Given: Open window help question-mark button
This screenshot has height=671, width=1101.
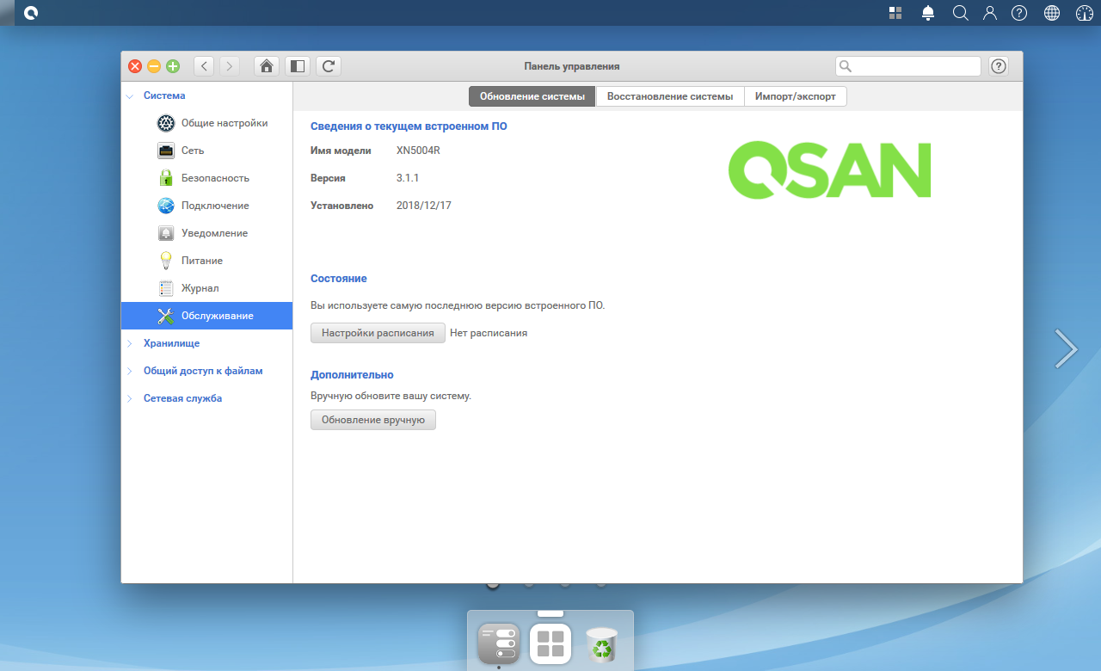Looking at the screenshot, I should (x=999, y=65).
